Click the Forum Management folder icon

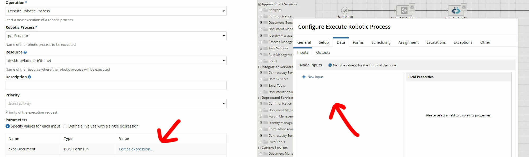pos(266,116)
